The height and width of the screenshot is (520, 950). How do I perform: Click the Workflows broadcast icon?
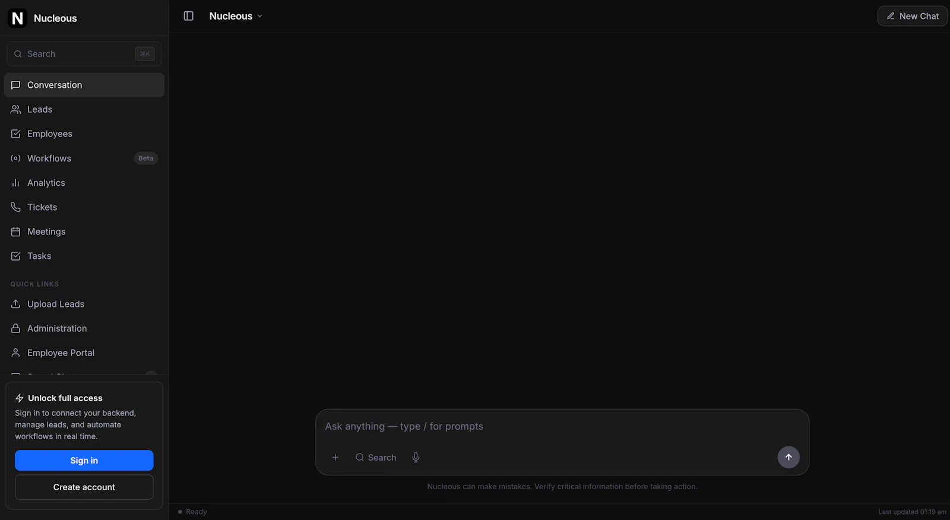click(x=16, y=158)
